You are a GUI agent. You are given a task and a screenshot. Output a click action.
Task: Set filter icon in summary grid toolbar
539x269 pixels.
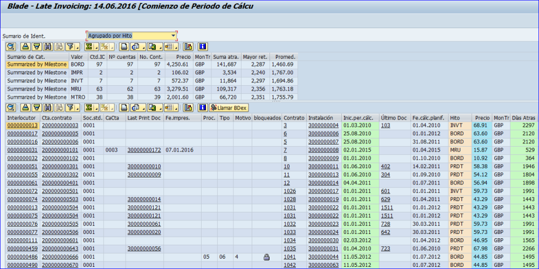point(71,46)
